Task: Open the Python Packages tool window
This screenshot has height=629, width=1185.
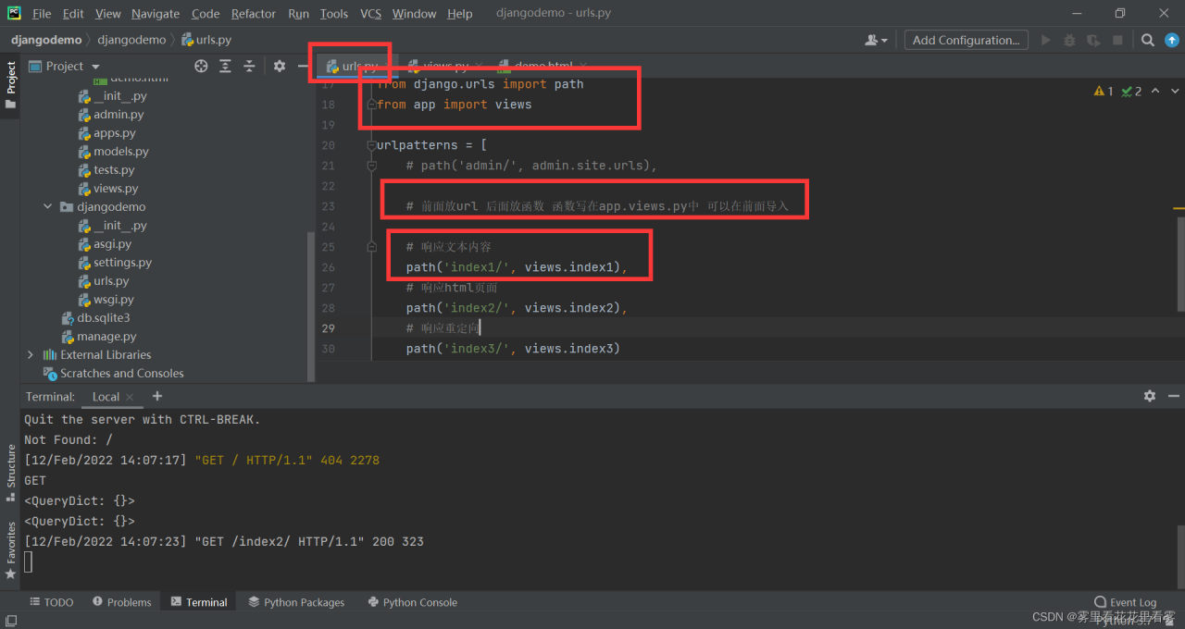Action: pos(296,602)
